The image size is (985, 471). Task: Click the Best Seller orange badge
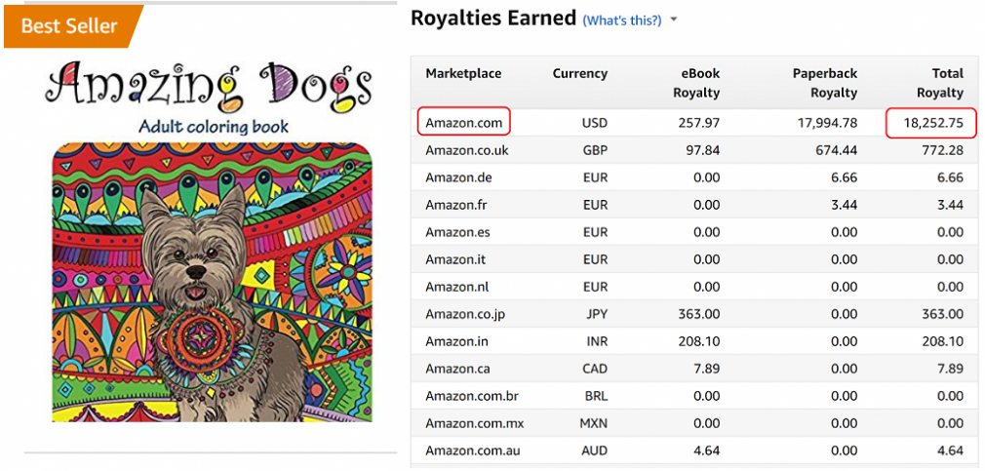click(72, 26)
